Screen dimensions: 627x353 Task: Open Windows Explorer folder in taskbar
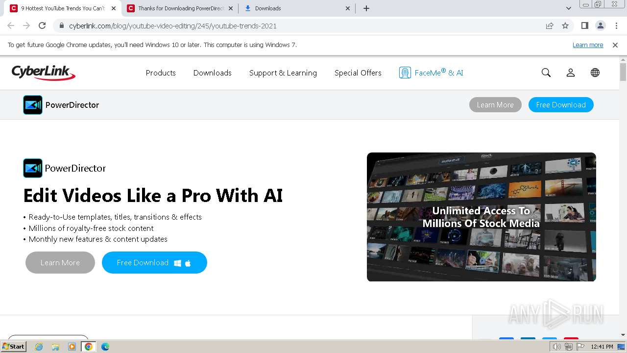tap(55, 347)
